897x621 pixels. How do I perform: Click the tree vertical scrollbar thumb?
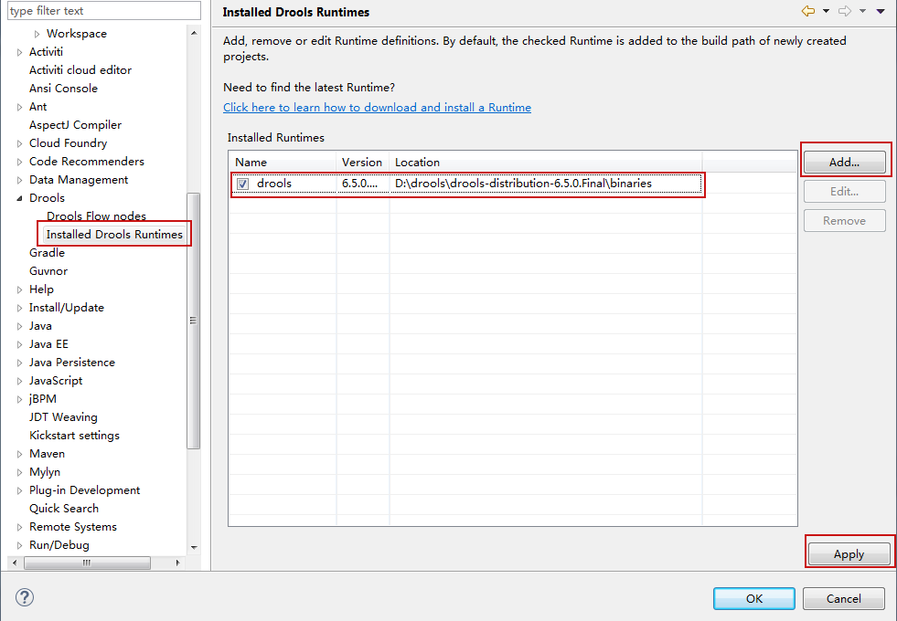coord(194,321)
